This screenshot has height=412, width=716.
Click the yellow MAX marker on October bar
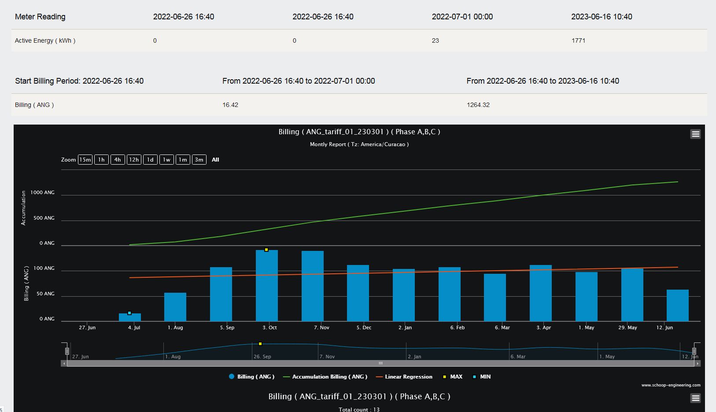266,250
